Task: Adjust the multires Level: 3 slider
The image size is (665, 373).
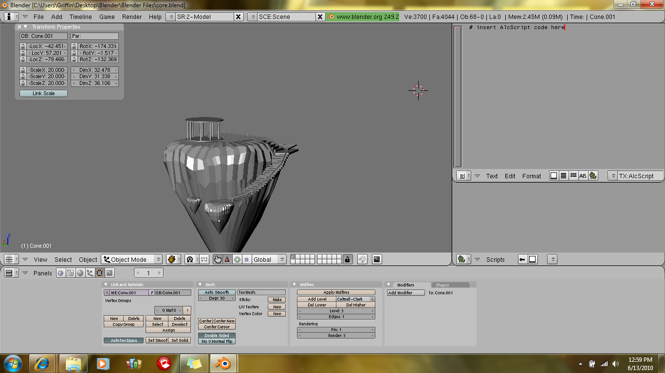Action: pos(336,311)
